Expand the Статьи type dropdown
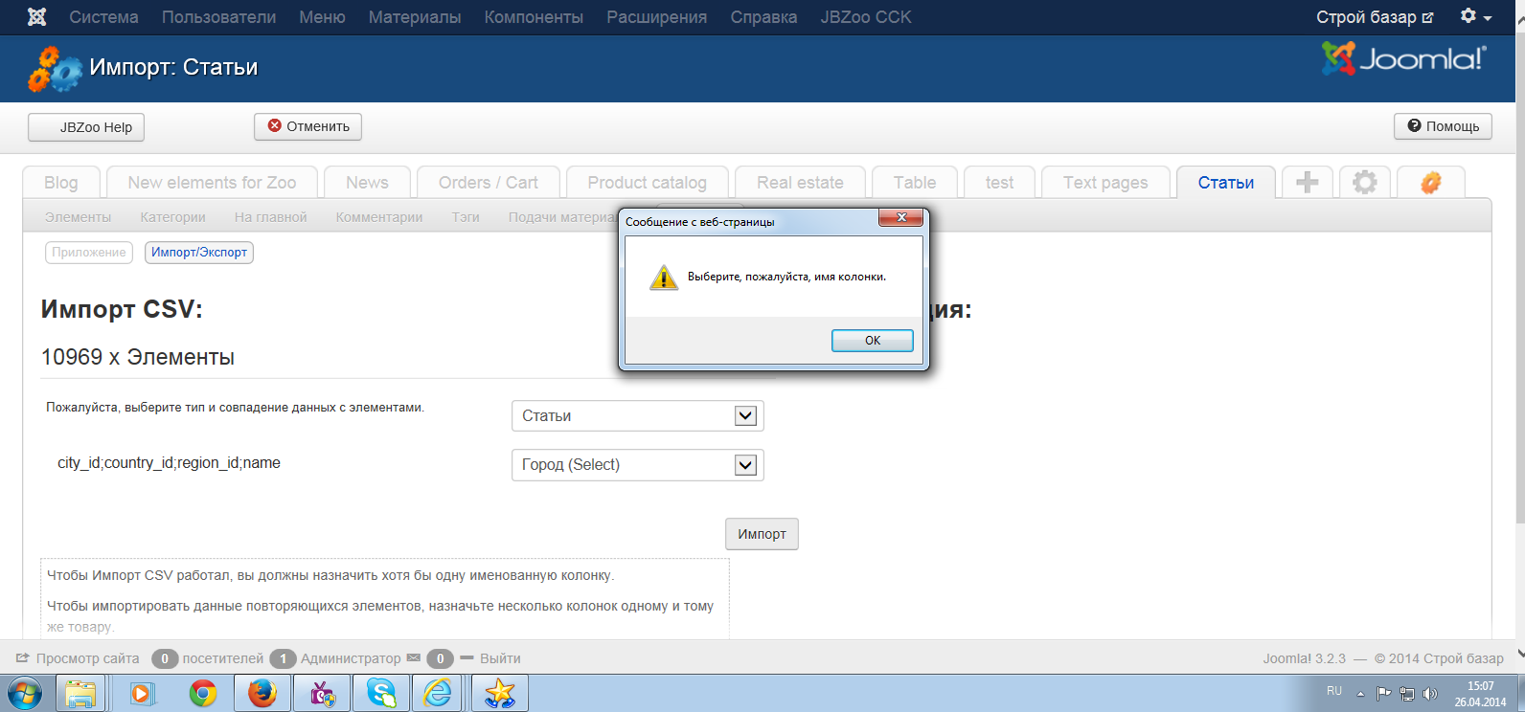This screenshot has width=1525, height=712. click(744, 416)
